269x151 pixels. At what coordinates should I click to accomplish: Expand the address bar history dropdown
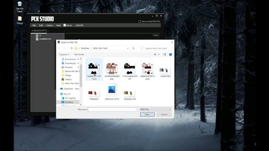click(x=128, y=48)
